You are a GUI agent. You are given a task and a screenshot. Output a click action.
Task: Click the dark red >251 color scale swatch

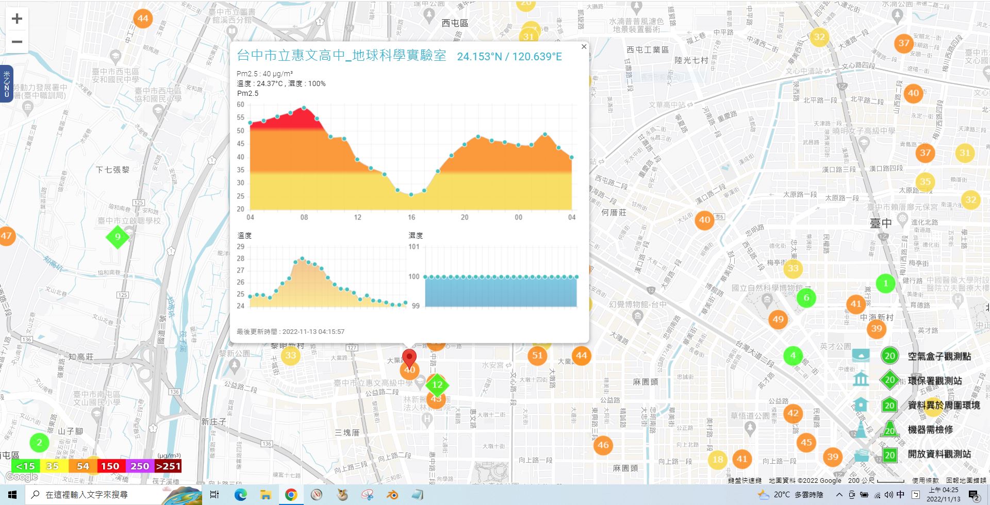(x=168, y=466)
